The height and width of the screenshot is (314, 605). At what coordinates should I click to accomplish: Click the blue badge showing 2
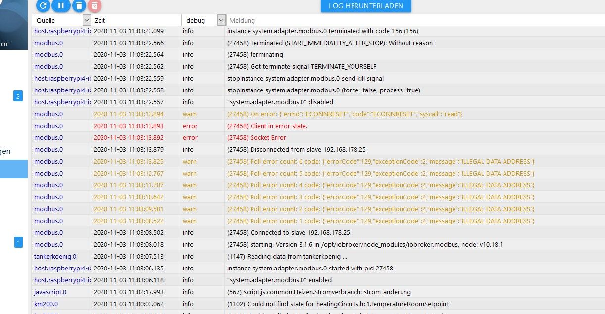pos(18,96)
